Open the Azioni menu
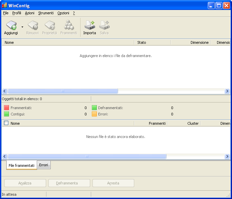 tap(29, 13)
